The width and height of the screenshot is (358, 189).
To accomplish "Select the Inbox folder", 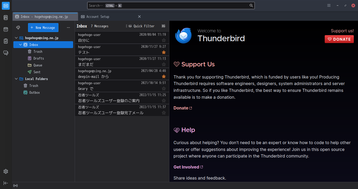I will click(43, 45).
